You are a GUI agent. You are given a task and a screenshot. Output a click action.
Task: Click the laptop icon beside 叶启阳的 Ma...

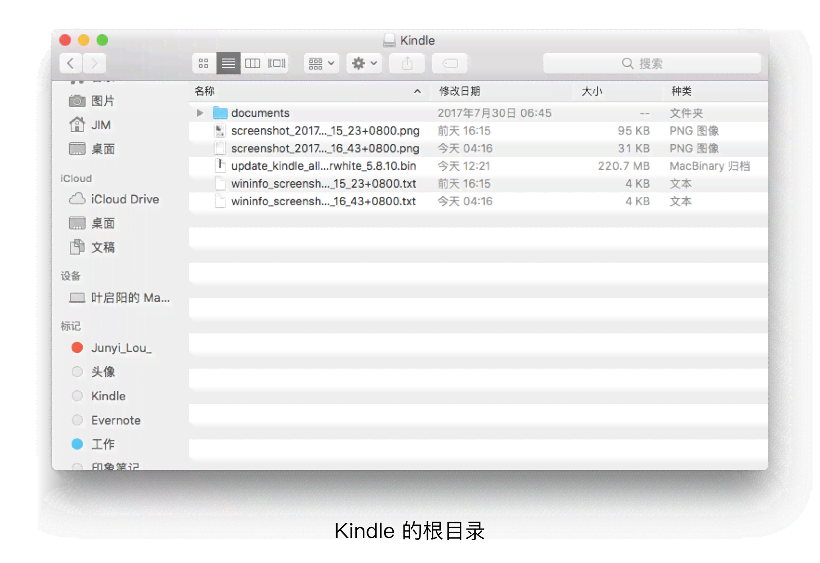click(77, 298)
